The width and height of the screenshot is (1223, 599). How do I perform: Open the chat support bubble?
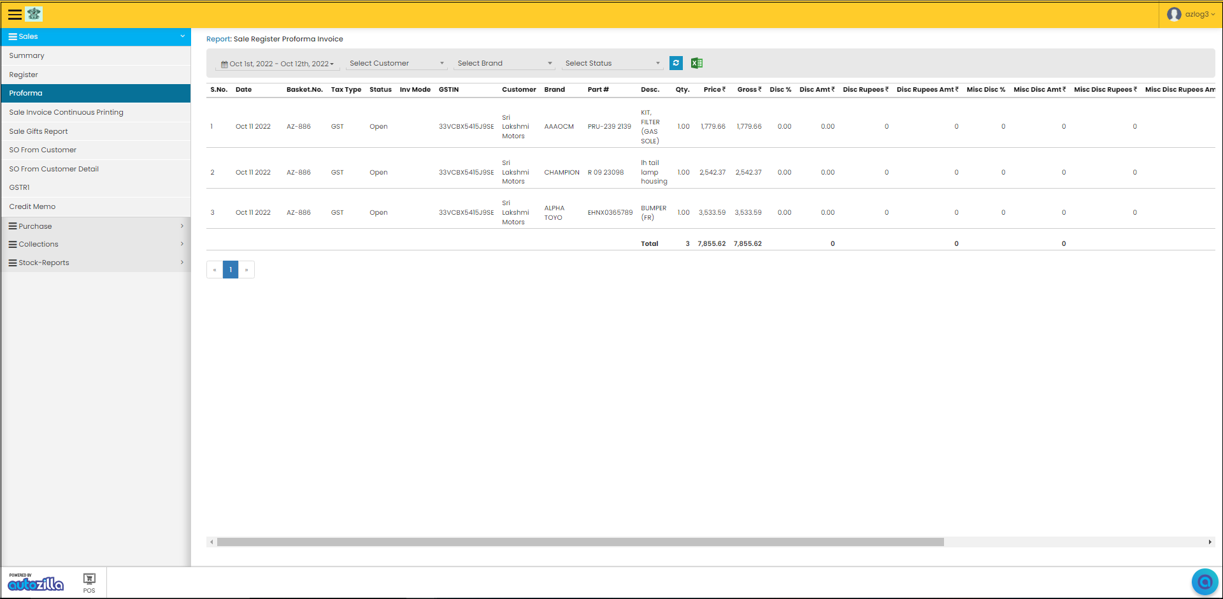point(1205,581)
